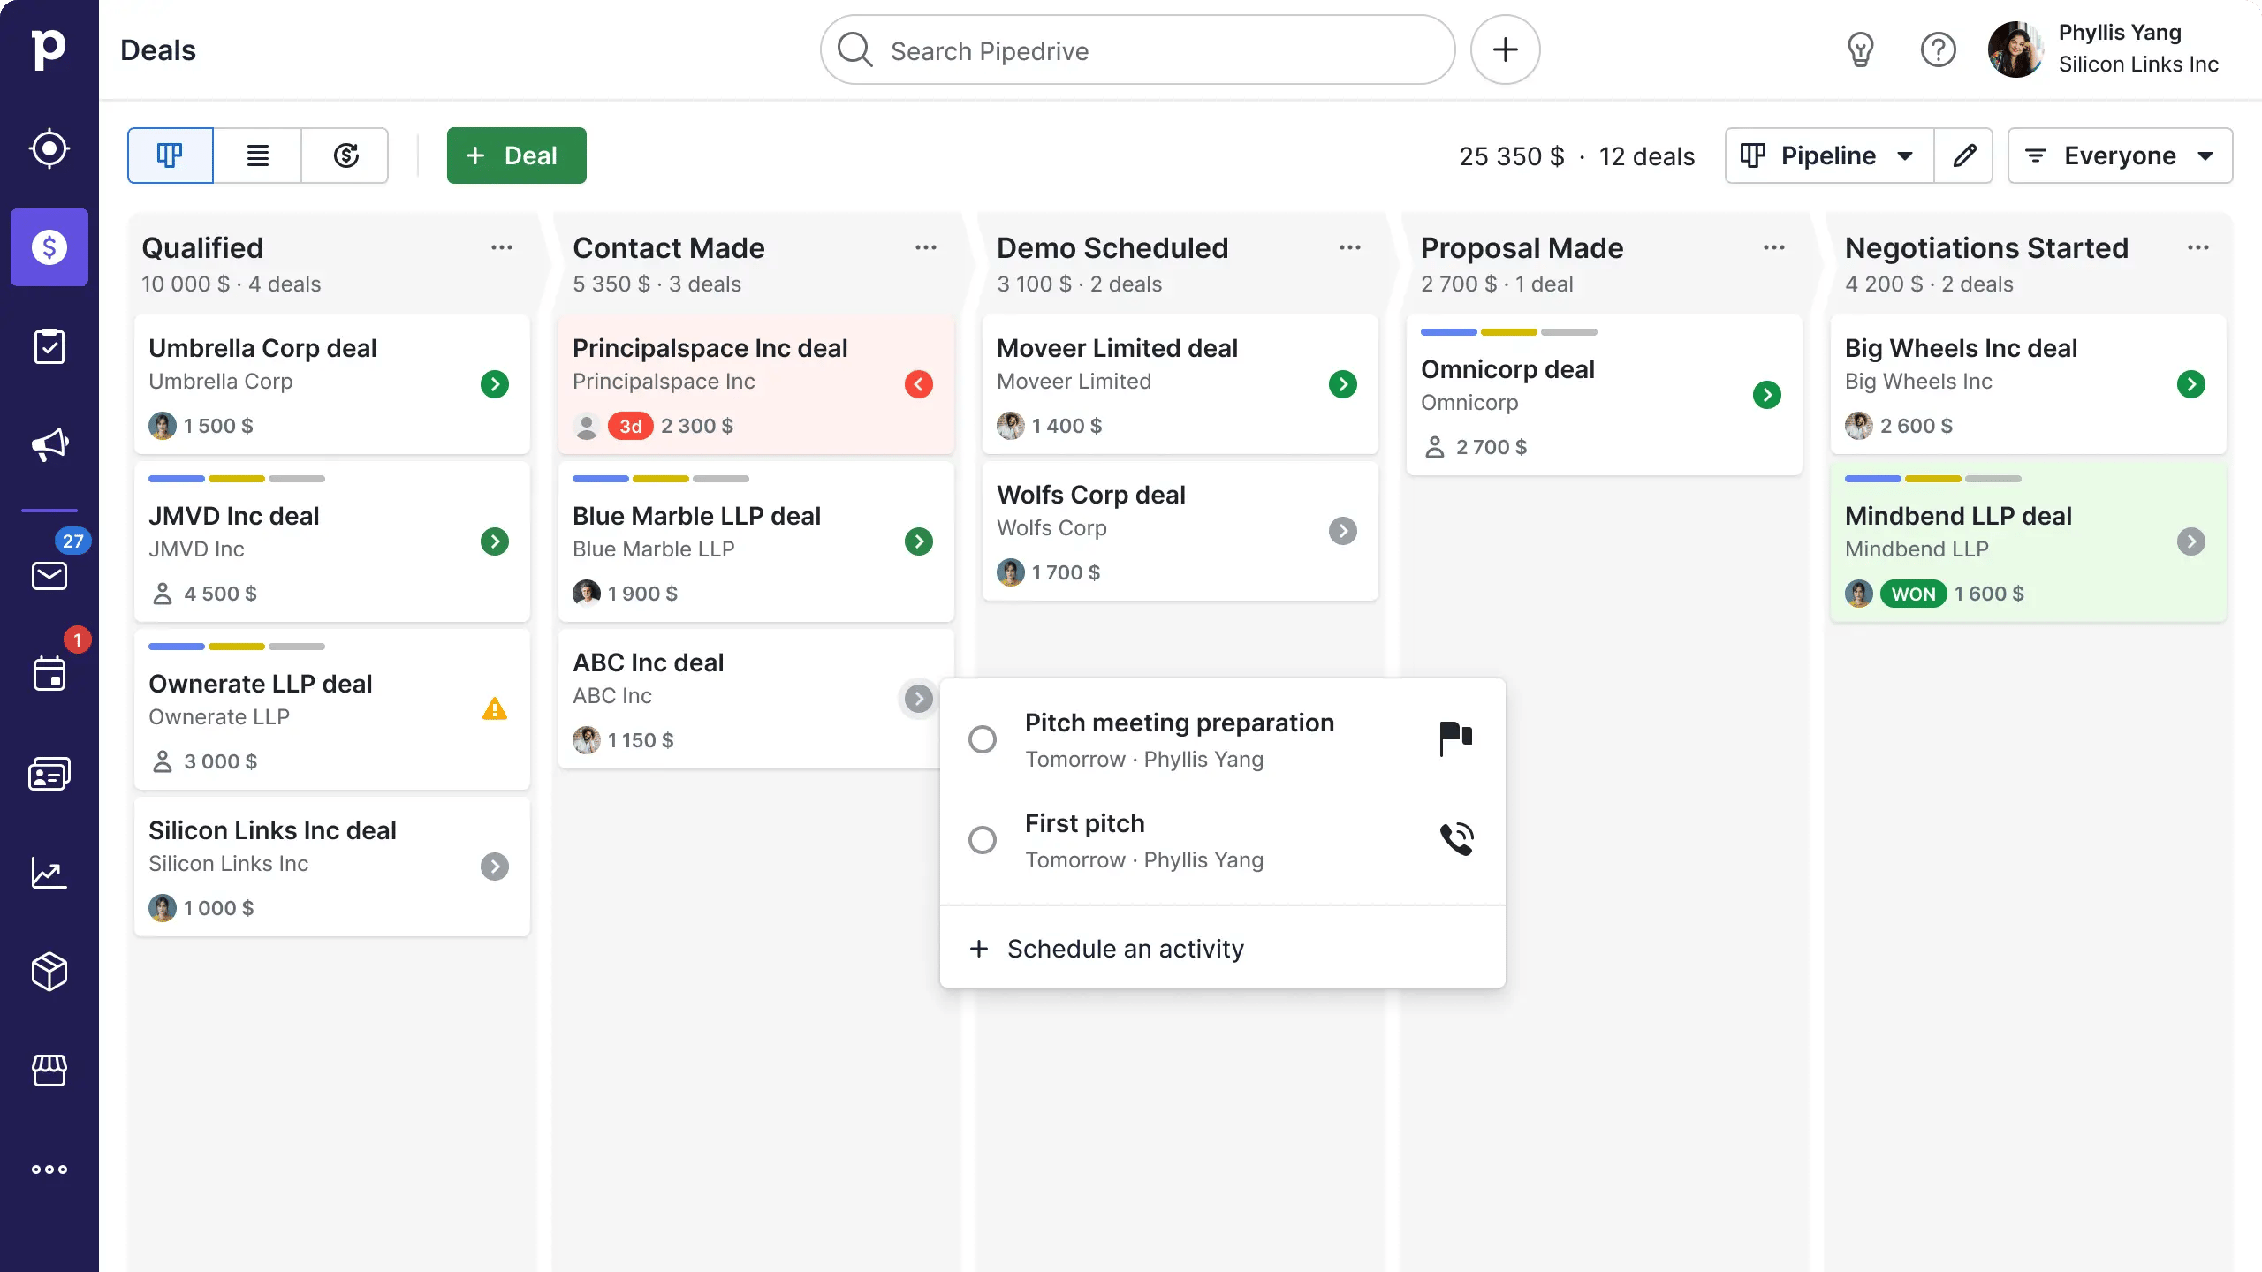Click the Campaigns icon in sidebar
The width and height of the screenshot is (2262, 1272).
pos(49,444)
